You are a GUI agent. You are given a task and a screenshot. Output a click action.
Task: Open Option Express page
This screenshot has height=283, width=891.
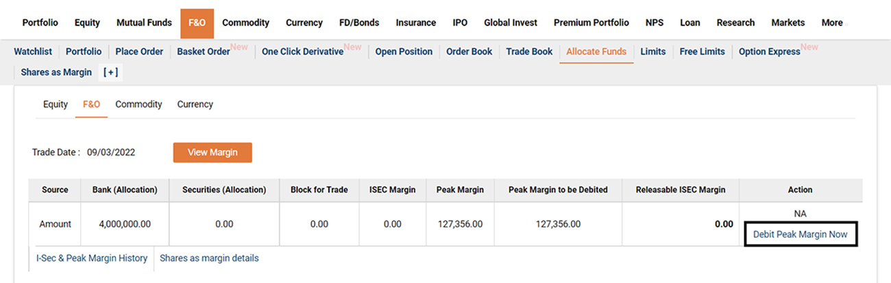769,51
